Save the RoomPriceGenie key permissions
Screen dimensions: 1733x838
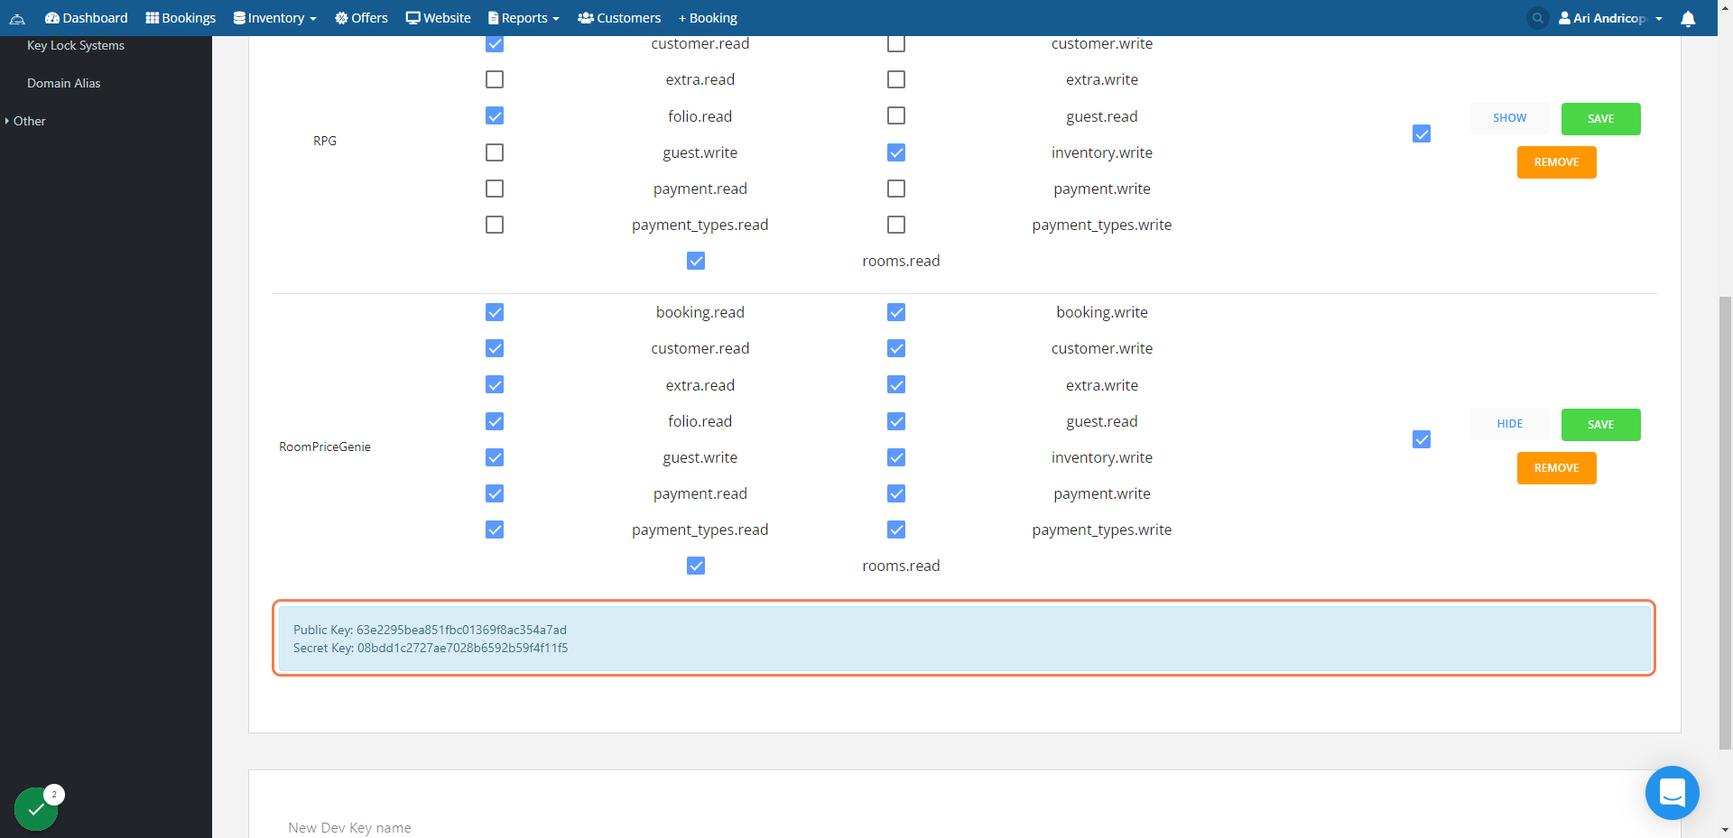point(1601,425)
